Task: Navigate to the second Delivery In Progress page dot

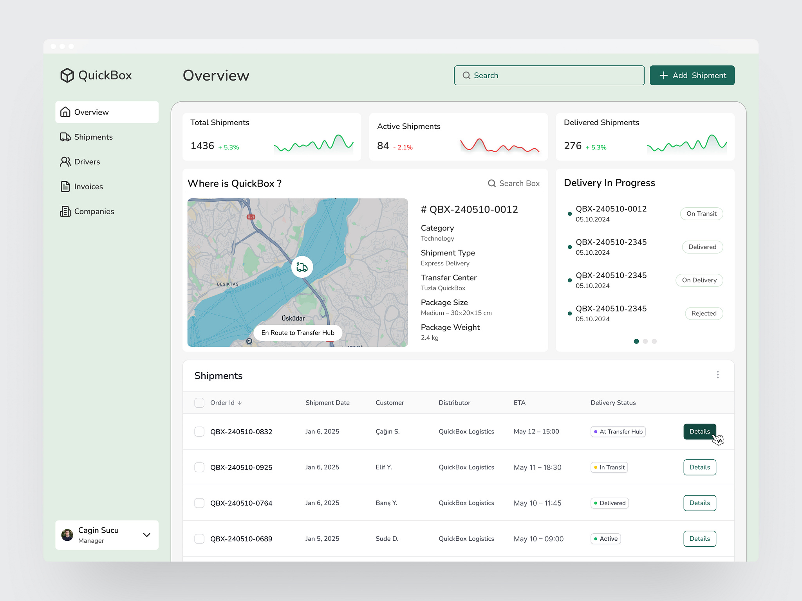Action: point(645,341)
